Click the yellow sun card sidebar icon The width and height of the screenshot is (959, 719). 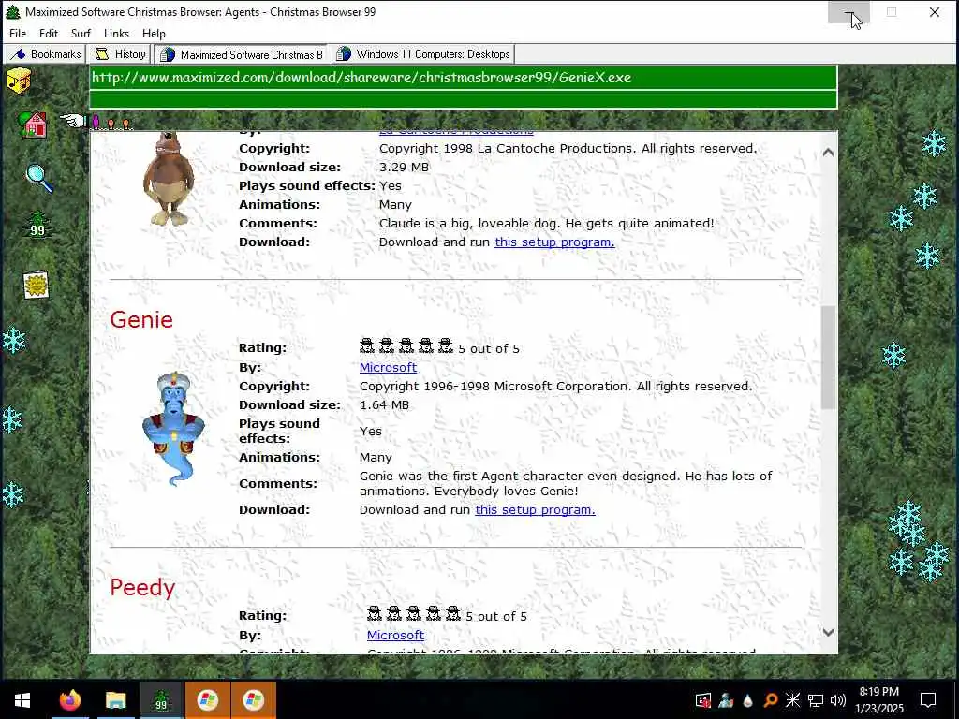tap(37, 285)
